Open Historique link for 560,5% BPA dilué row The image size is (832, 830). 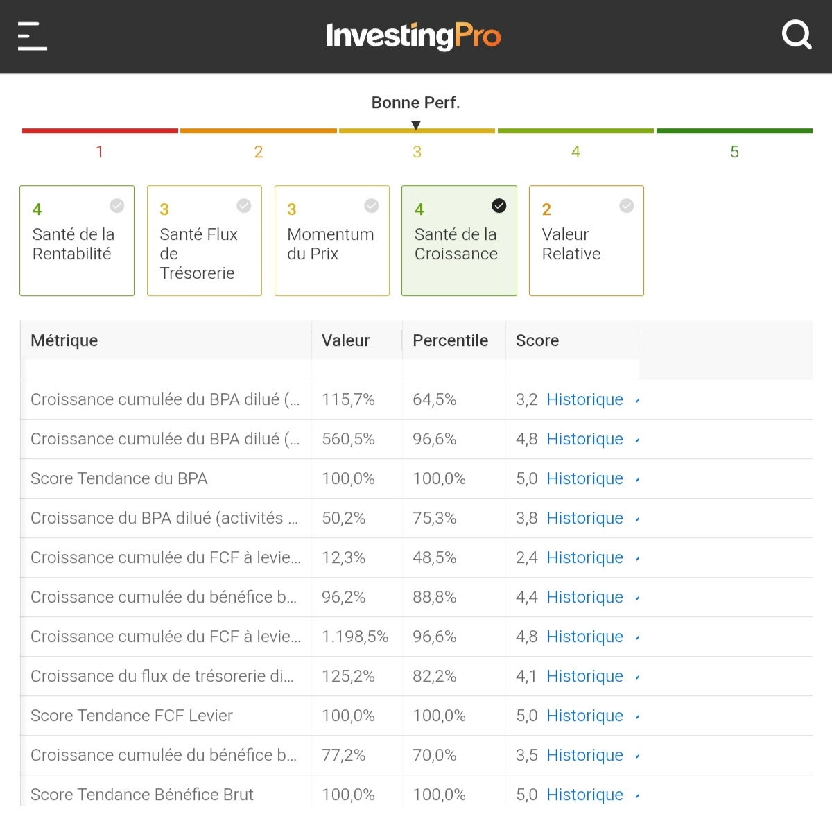(x=584, y=439)
